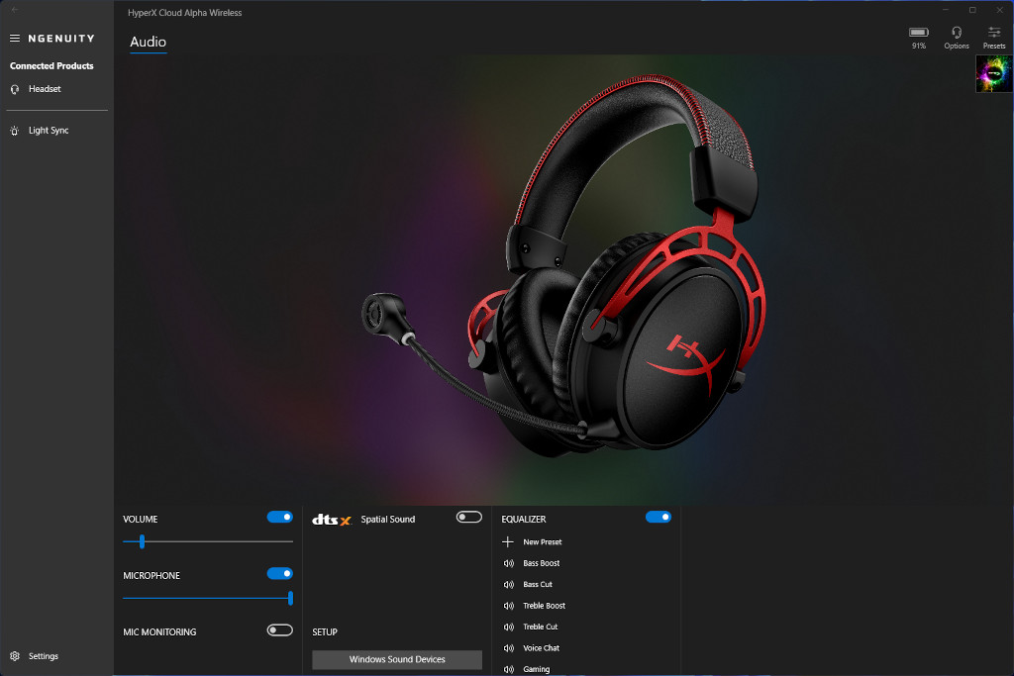This screenshot has width=1014, height=676.
Task: Switch off the Equalizer toggle
Action: coord(659,517)
